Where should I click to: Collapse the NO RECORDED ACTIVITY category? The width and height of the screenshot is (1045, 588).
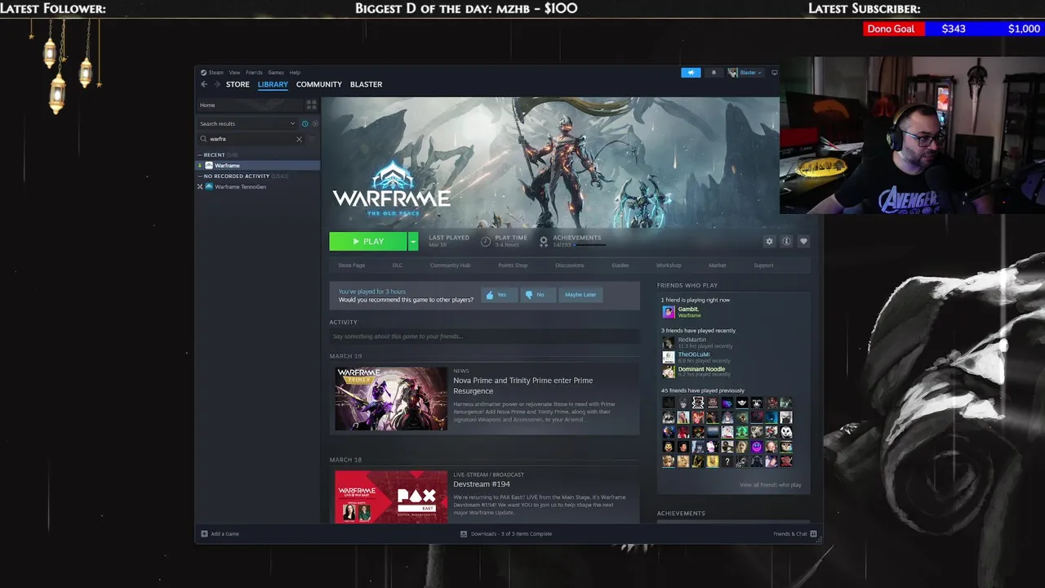(200, 176)
